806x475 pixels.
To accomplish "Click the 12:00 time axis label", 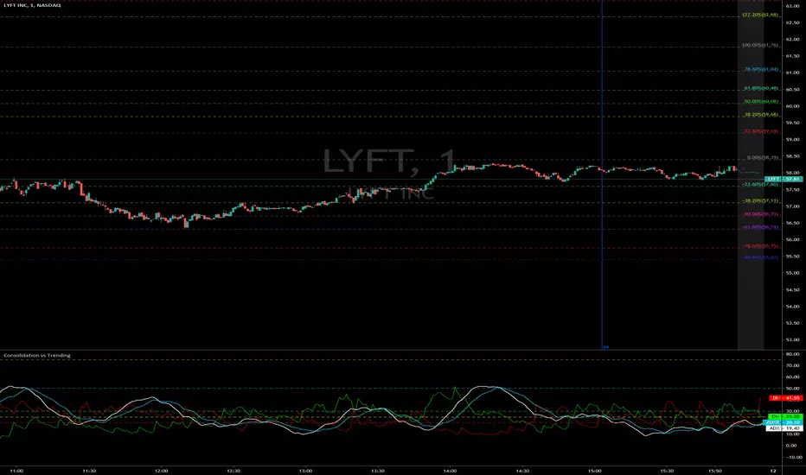I will (x=162, y=471).
